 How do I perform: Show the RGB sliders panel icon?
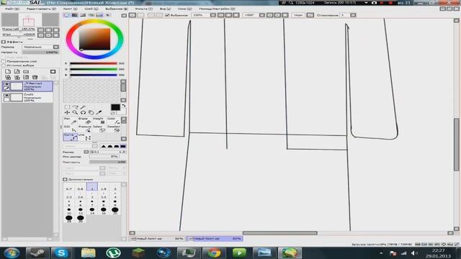(x=75, y=15)
